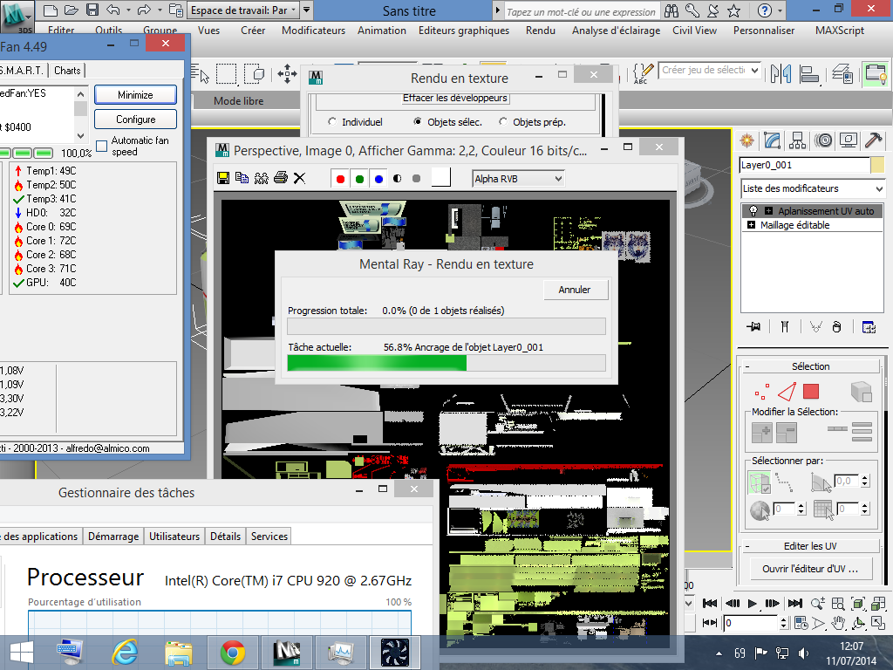Open the Layer Manager from toolbar
This screenshot has width=893, height=670.
[842, 73]
